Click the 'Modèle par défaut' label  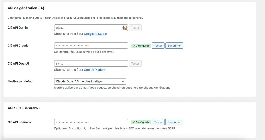tap(20, 81)
